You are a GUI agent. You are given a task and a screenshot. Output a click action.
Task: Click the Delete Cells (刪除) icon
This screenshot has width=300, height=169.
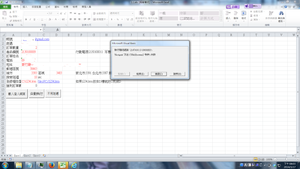(x=236, y=14)
